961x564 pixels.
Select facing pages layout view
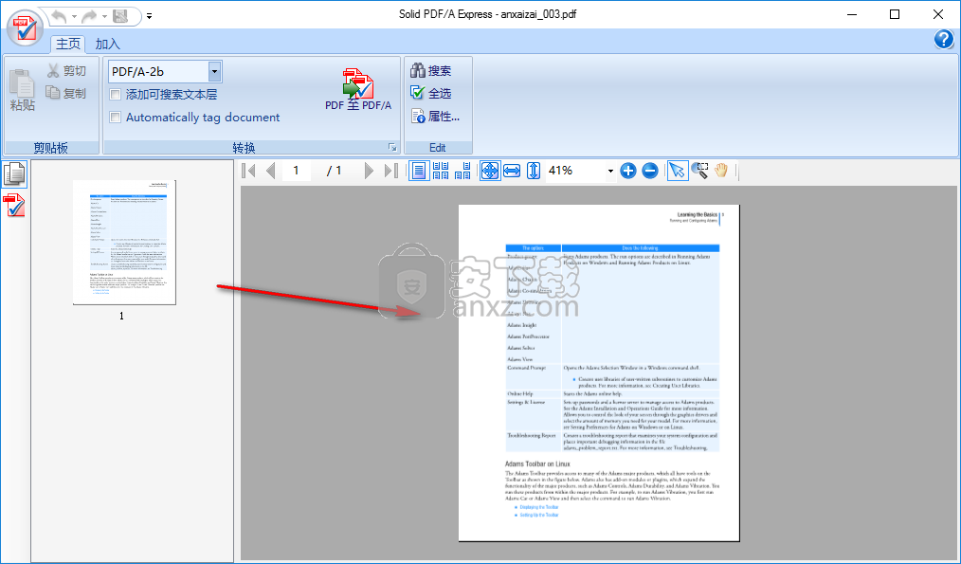pos(462,171)
